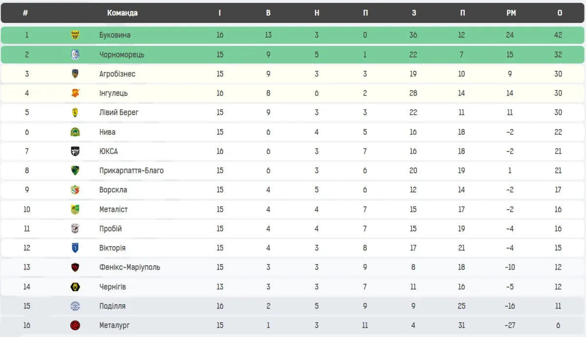Click the Пробій team name
Viewport: 586px width, 337px height.
[110, 229]
